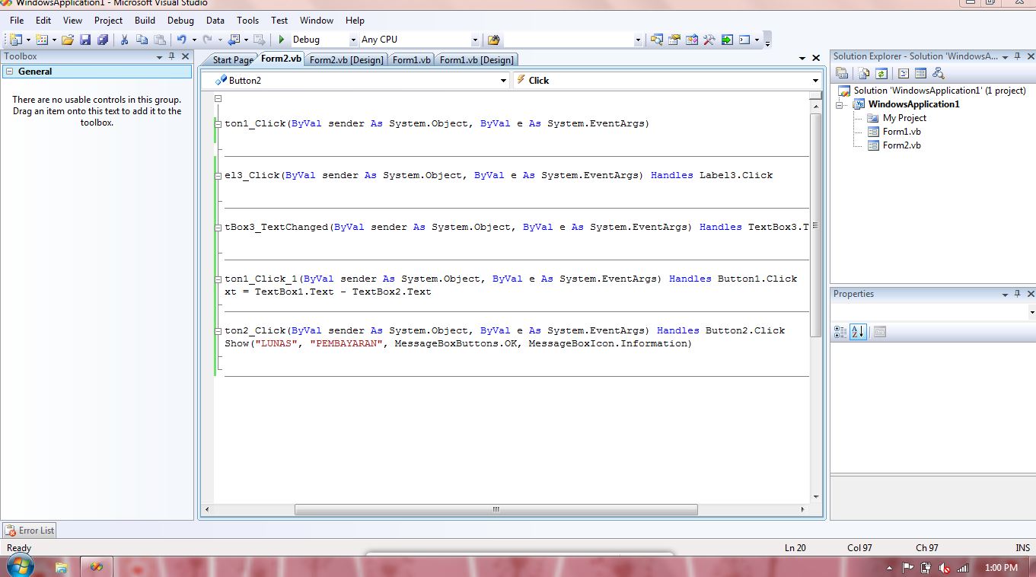Open the Find combo box dropdown arrow
This screenshot has height=577, width=1036.
[x=638, y=40]
